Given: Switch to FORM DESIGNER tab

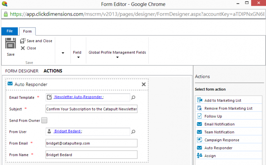Looking at the screenshot, I should coord(22,71).
